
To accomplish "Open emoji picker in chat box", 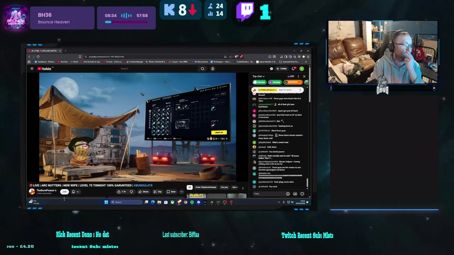I will (288, 194).
